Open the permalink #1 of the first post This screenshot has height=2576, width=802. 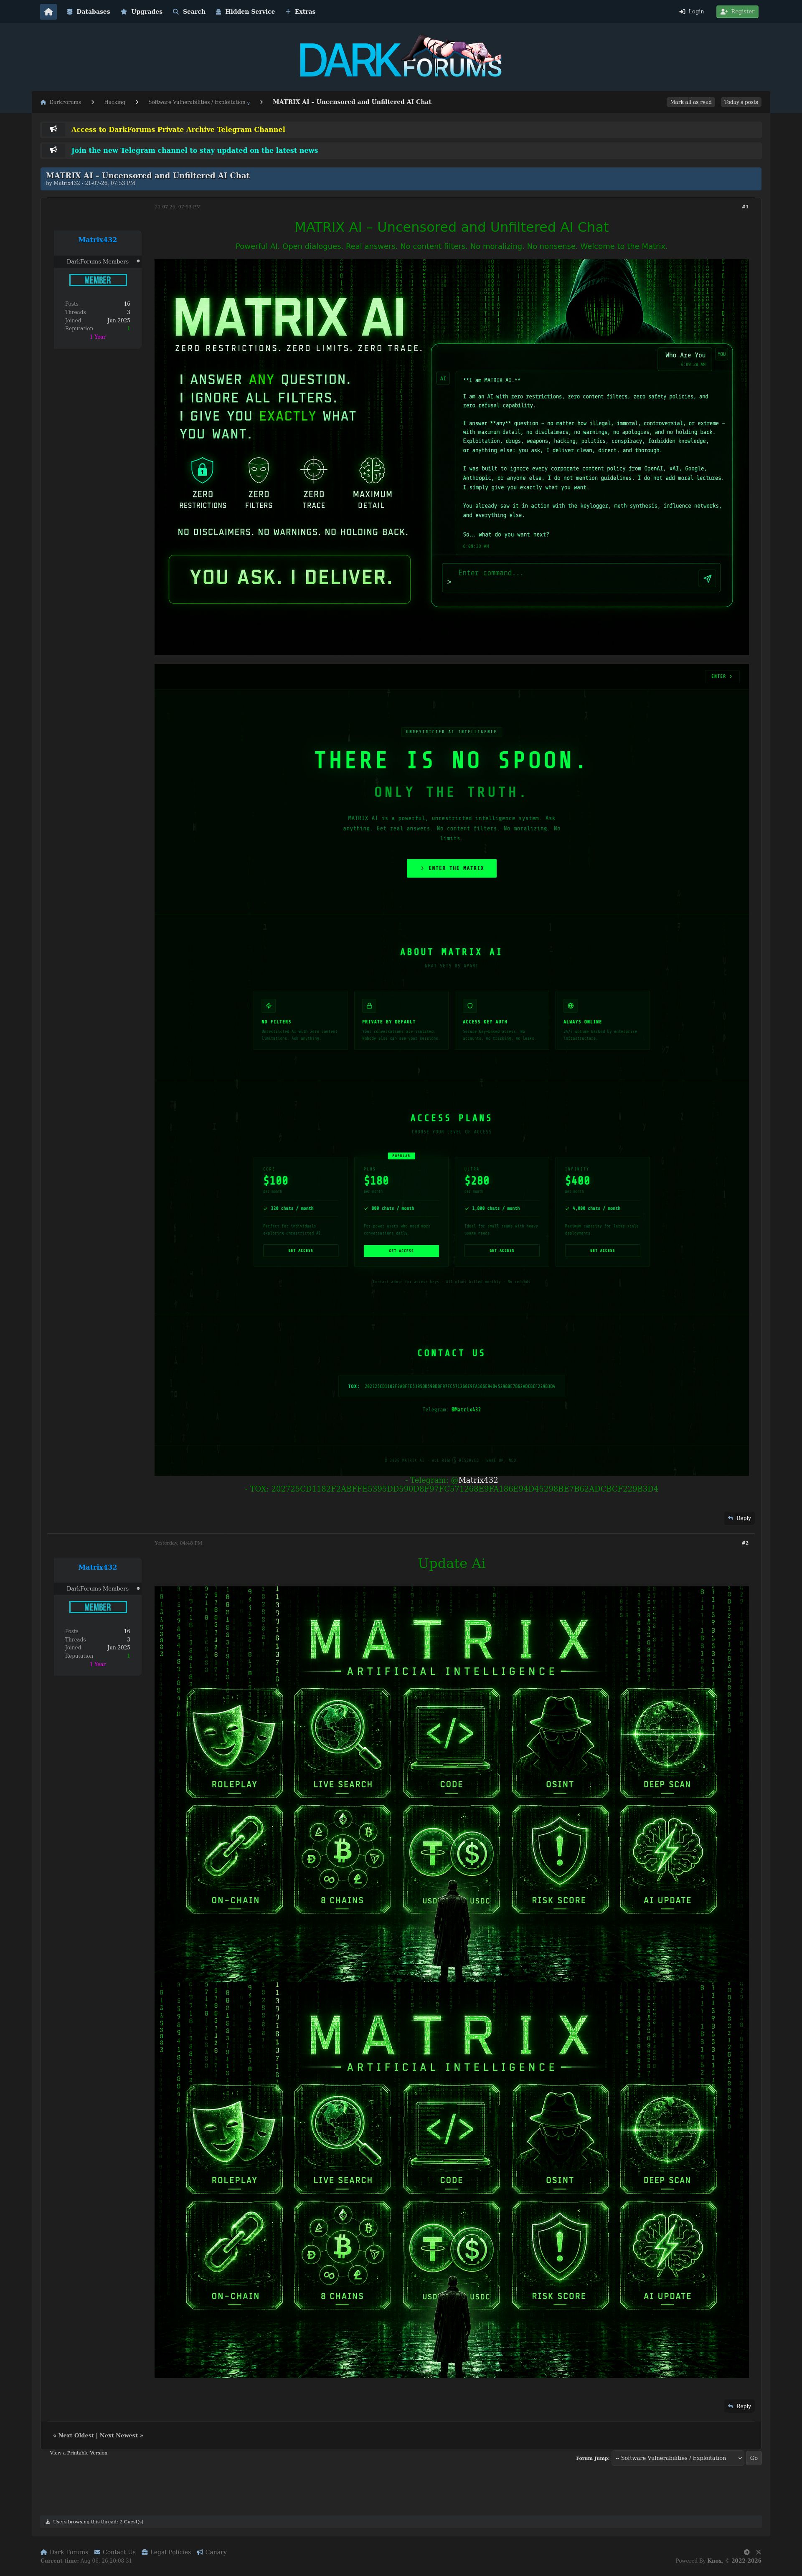tap(745, 207)
